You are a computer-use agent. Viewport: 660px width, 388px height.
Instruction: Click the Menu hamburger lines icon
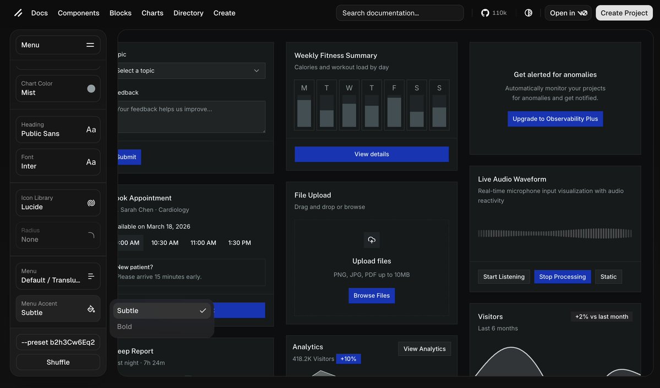coord(90,45)
